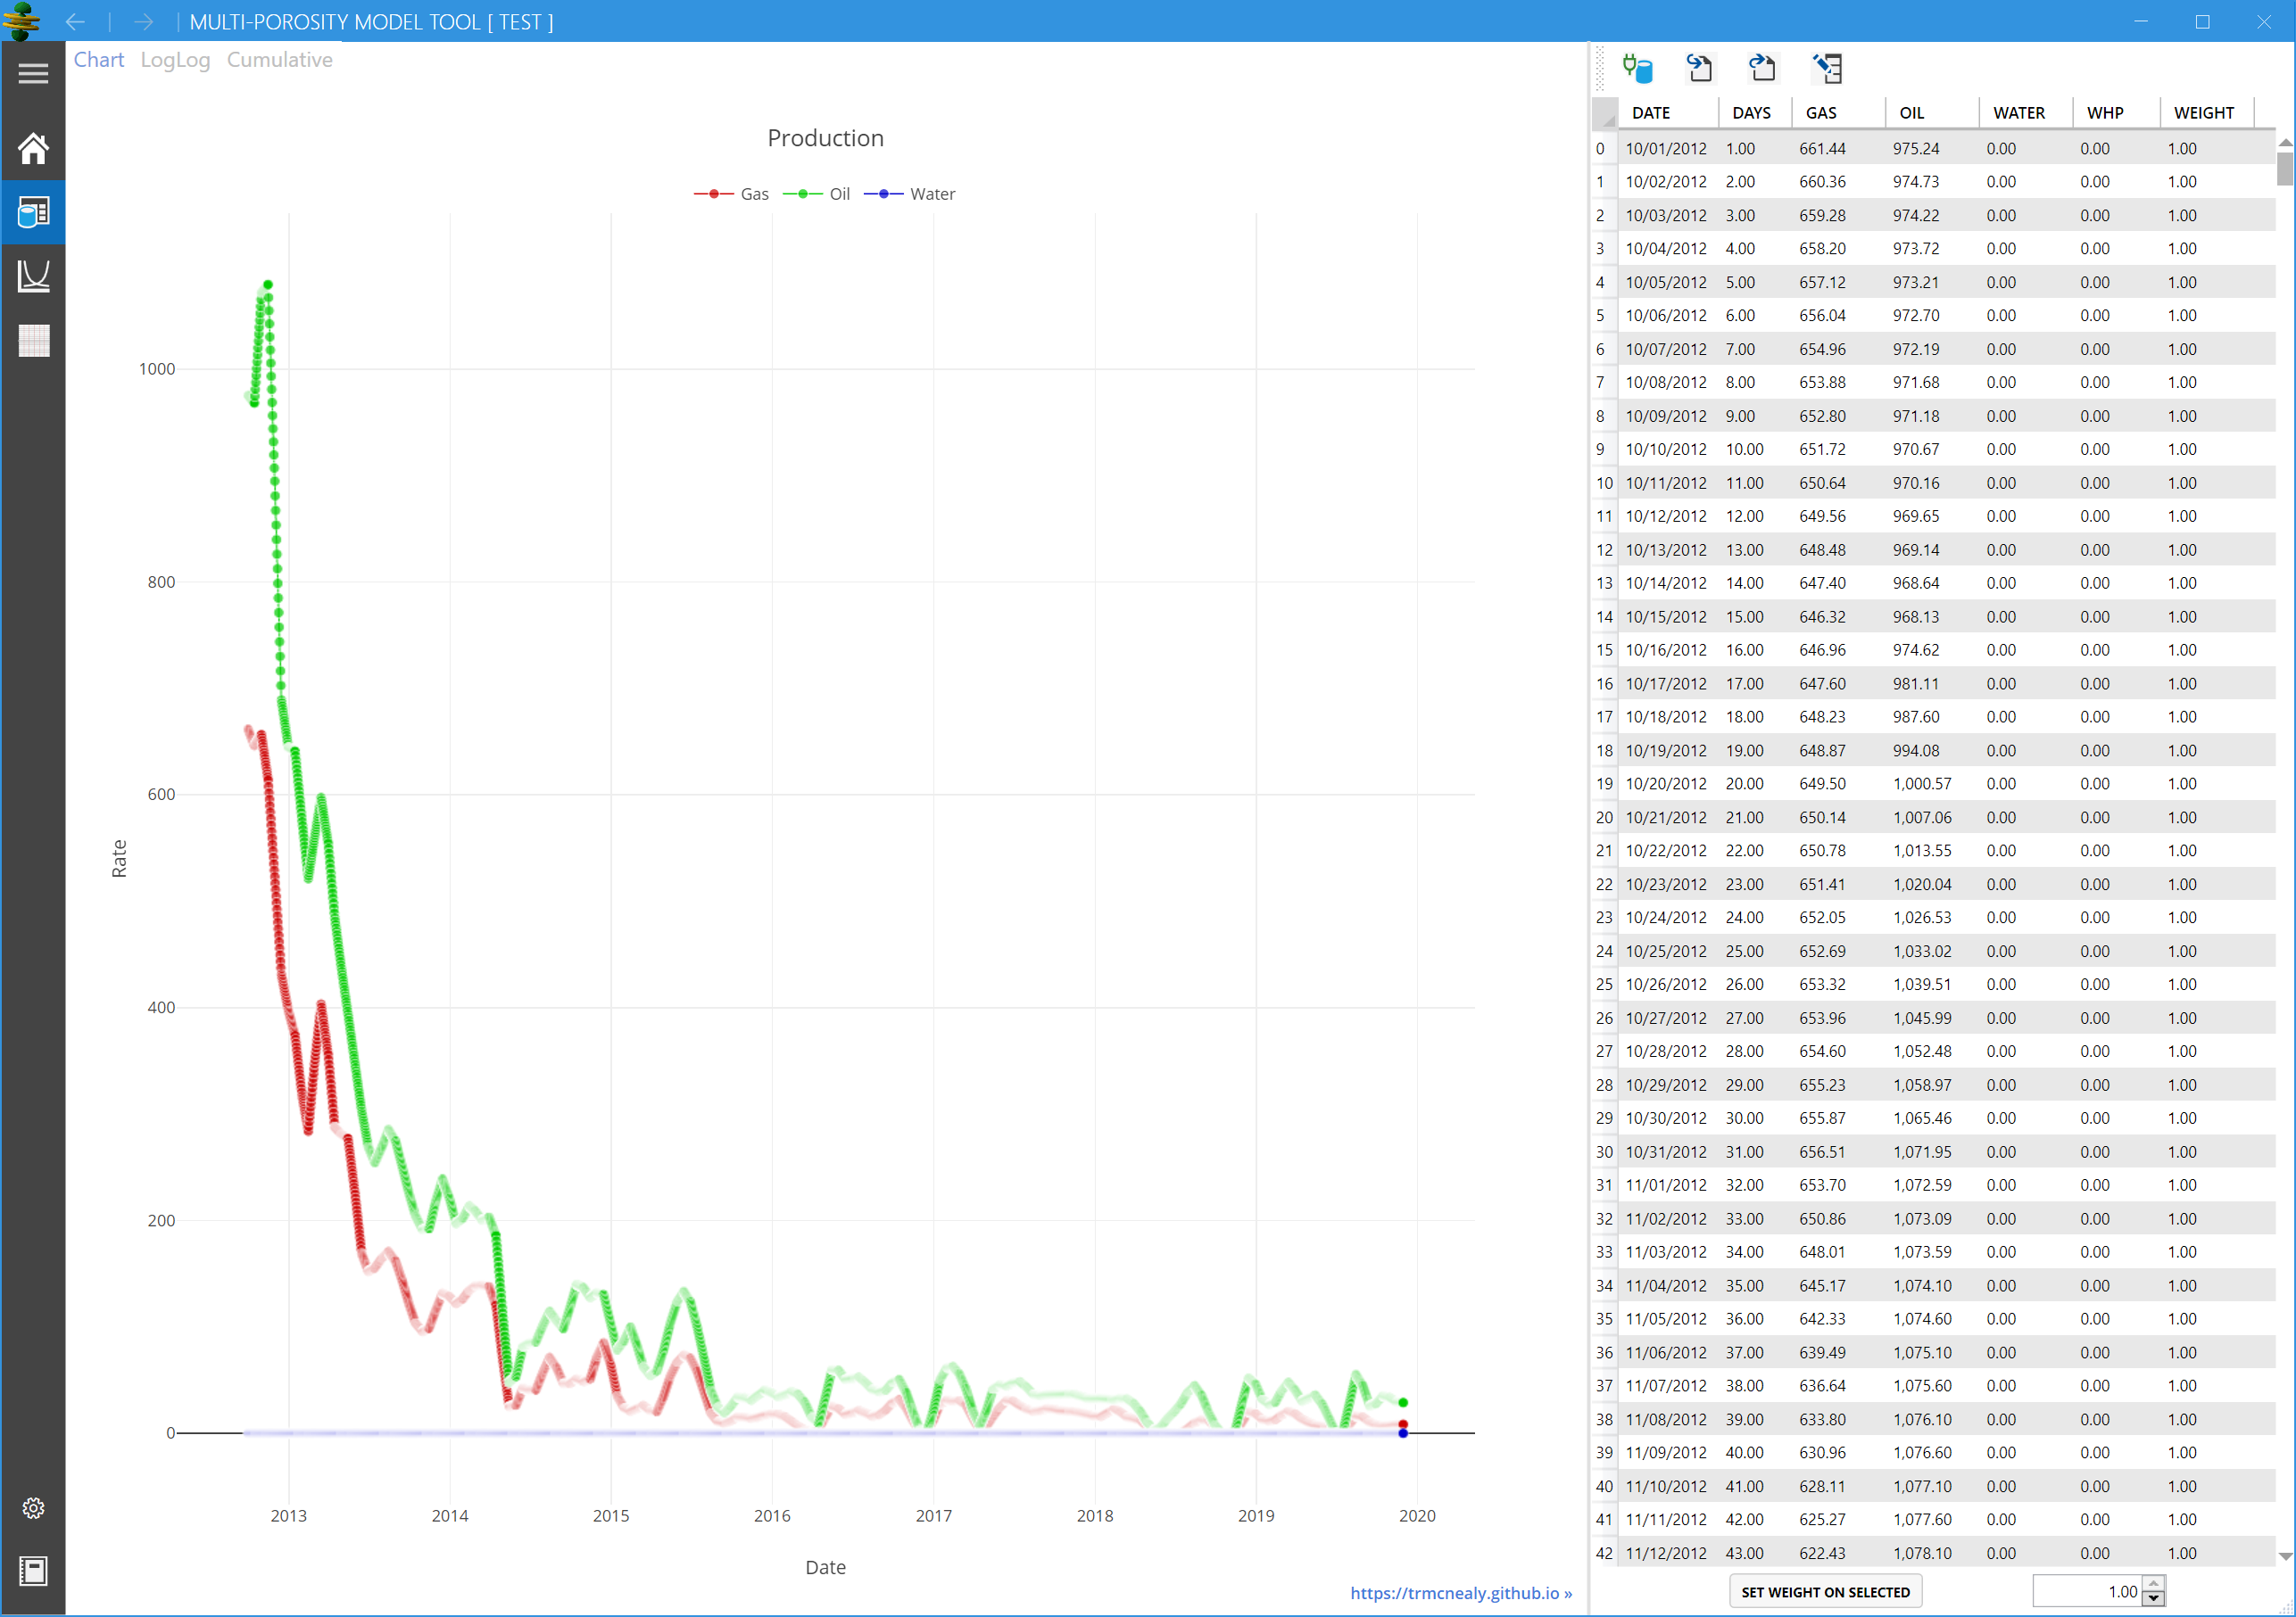Screen dimensions: 2296x1617
Task: Switch to the Cumulative tab
Action: coord(280,60)
